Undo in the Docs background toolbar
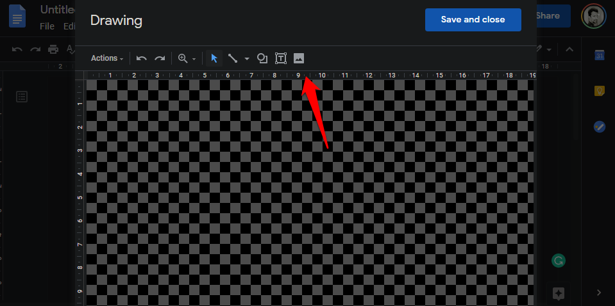Image resolution: width=615 pixels, height=306 pixels. tap(17, 49)
